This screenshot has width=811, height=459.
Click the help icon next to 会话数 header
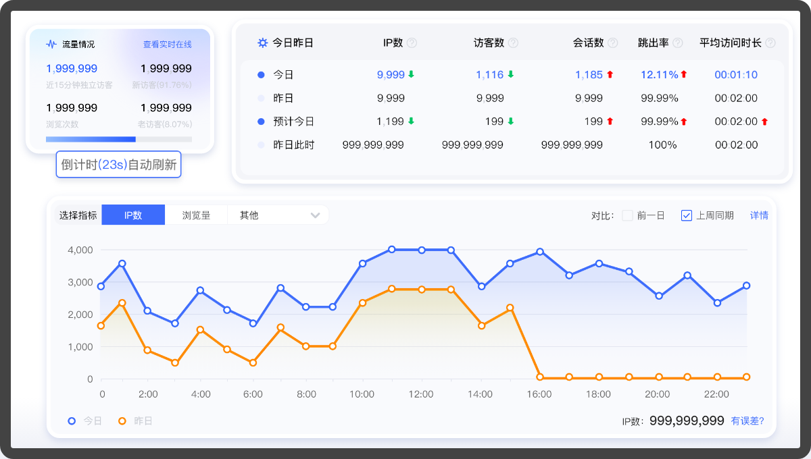tap(612, 43)
